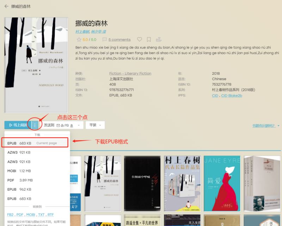Choose EPUB 962 KB download
282x226 pixels.
pos(37,189)
